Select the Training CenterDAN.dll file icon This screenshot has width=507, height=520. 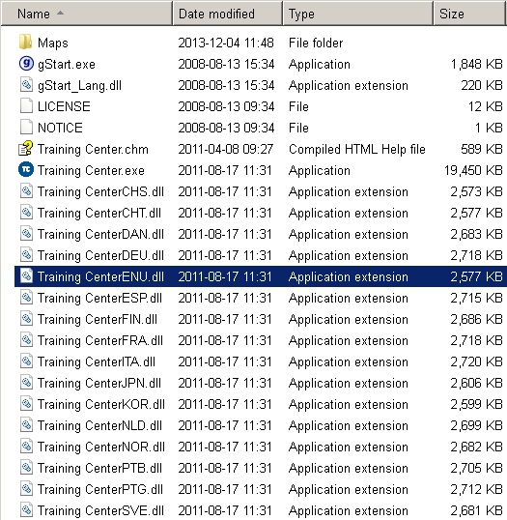[x=26, y=234]
